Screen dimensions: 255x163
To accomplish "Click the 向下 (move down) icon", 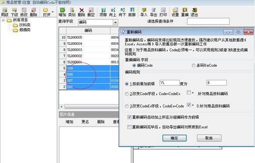I will [122, 12].
